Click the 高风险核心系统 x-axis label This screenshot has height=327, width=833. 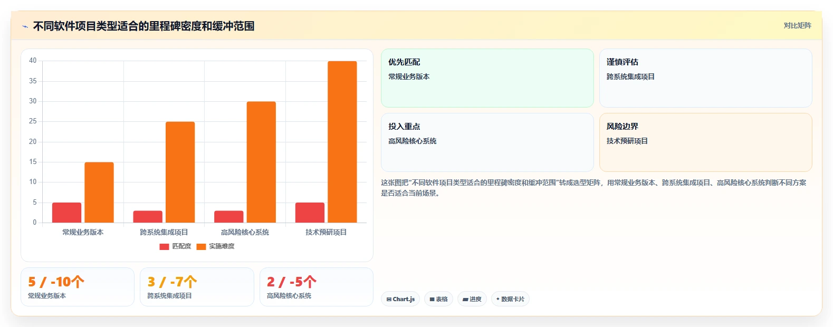245,232
